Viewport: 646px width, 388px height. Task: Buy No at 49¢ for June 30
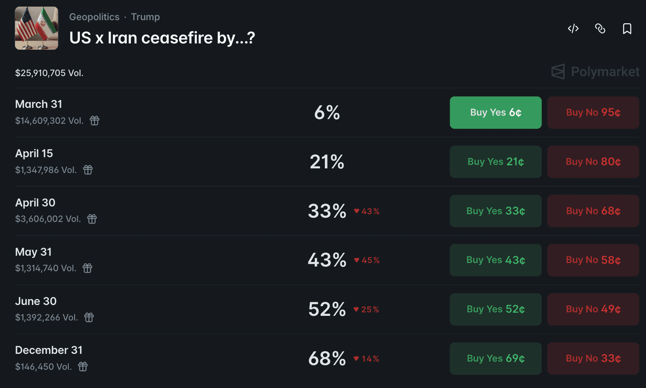pos(593,309)
